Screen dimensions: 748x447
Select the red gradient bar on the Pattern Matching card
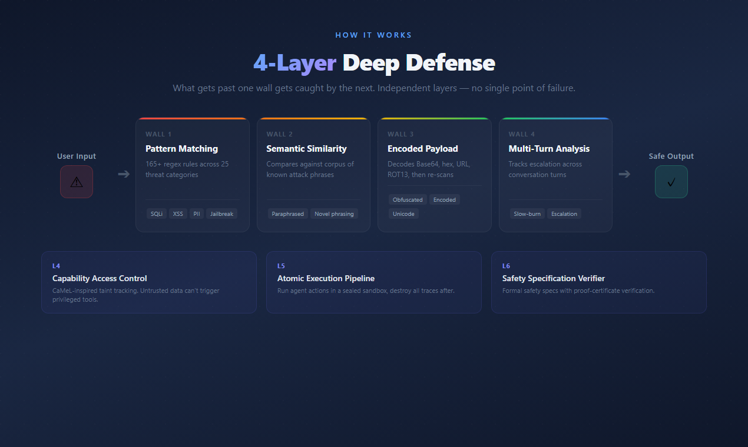(193, 118)
